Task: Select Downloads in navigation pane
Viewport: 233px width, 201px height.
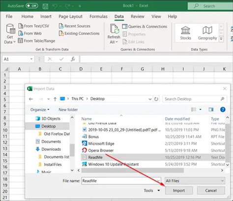Action: [x=48, y=149]
